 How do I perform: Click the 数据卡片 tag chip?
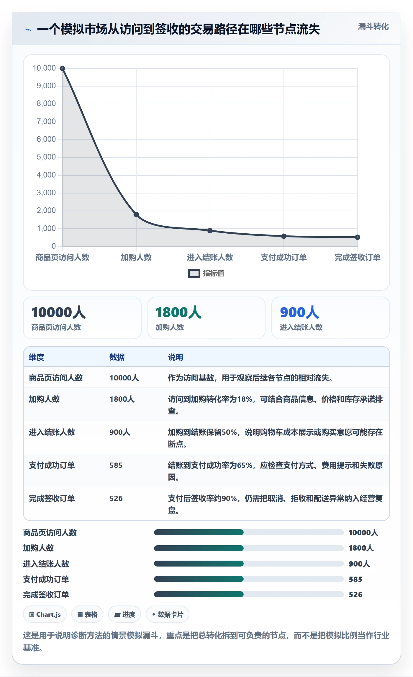tap(168, 614)
